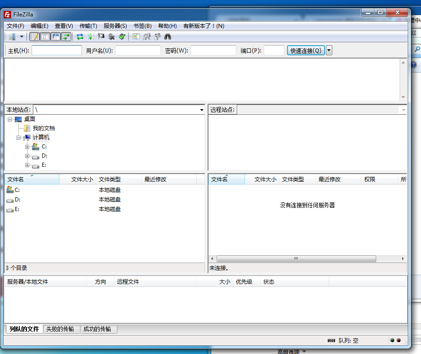Collapse the 计算机 tree node
The width and height of the screenshot is (421, 354).
pos(19,137)
